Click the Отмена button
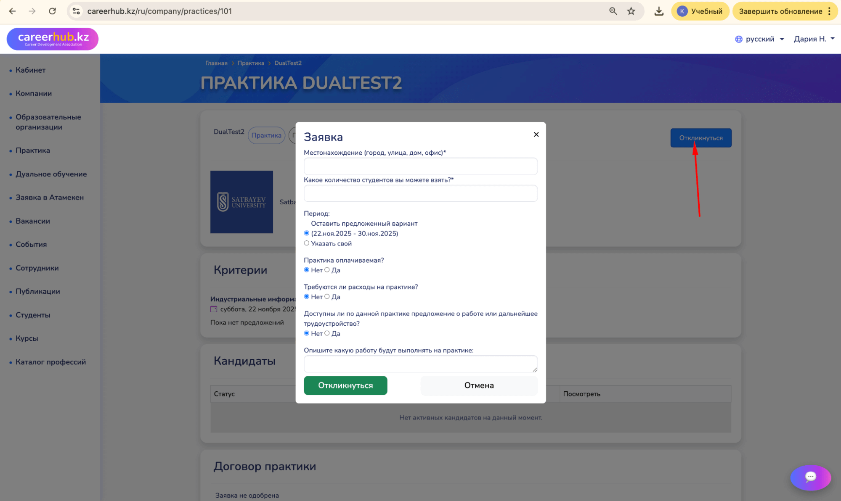This screenshot has width=841, height=501. point(479,385)
